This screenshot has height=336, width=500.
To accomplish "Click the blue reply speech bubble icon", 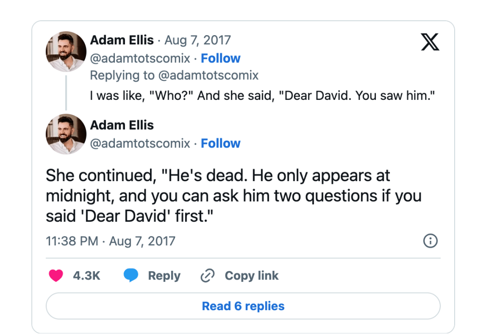I will point(131,276).
